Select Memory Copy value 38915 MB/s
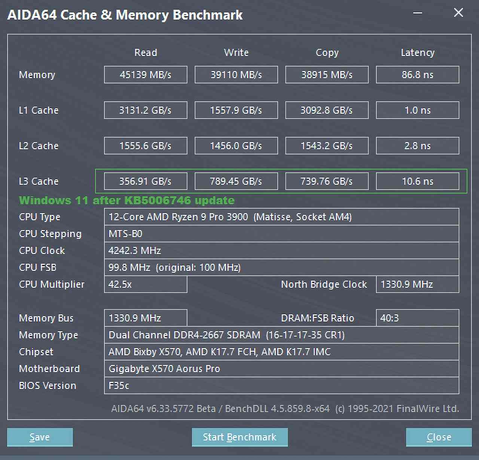 coord(327,75)
